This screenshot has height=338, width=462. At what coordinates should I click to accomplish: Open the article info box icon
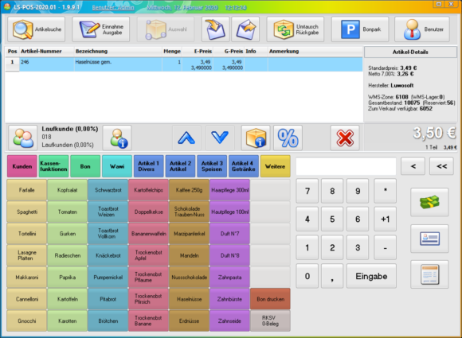tap(256, 138)
